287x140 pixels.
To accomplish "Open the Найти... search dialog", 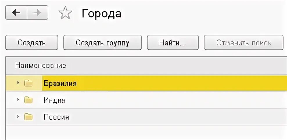I will pyautogui.click(x=173, y=43).
